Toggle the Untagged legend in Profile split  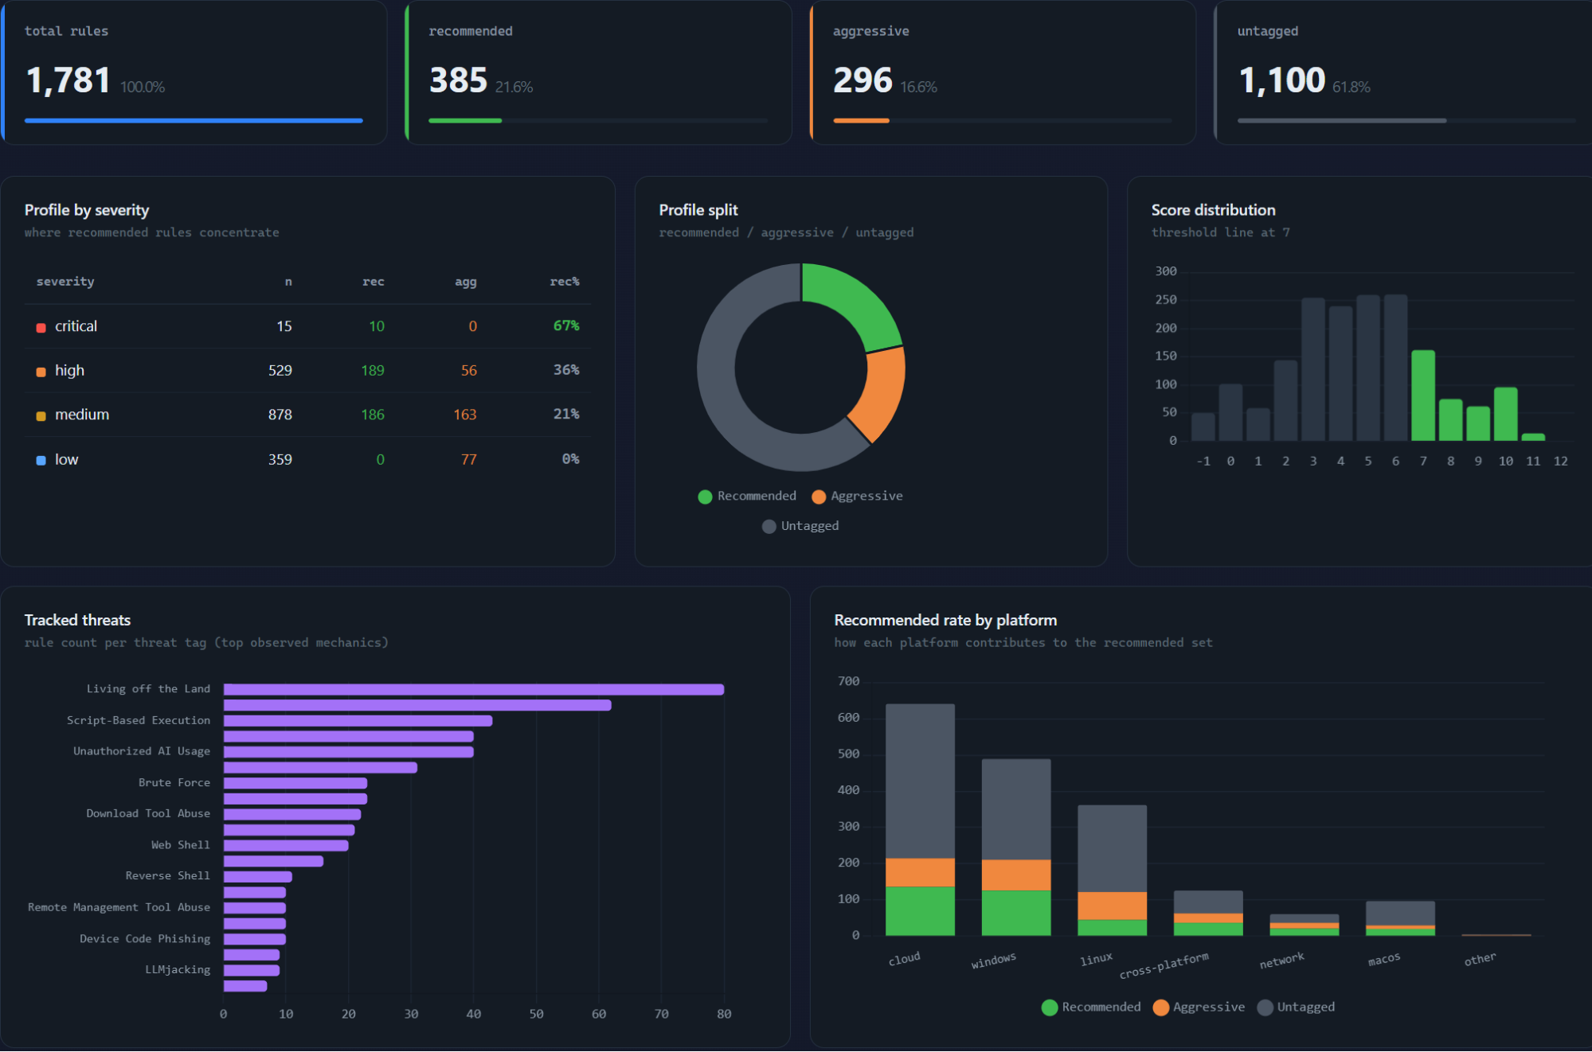click(x=800, y=526)
